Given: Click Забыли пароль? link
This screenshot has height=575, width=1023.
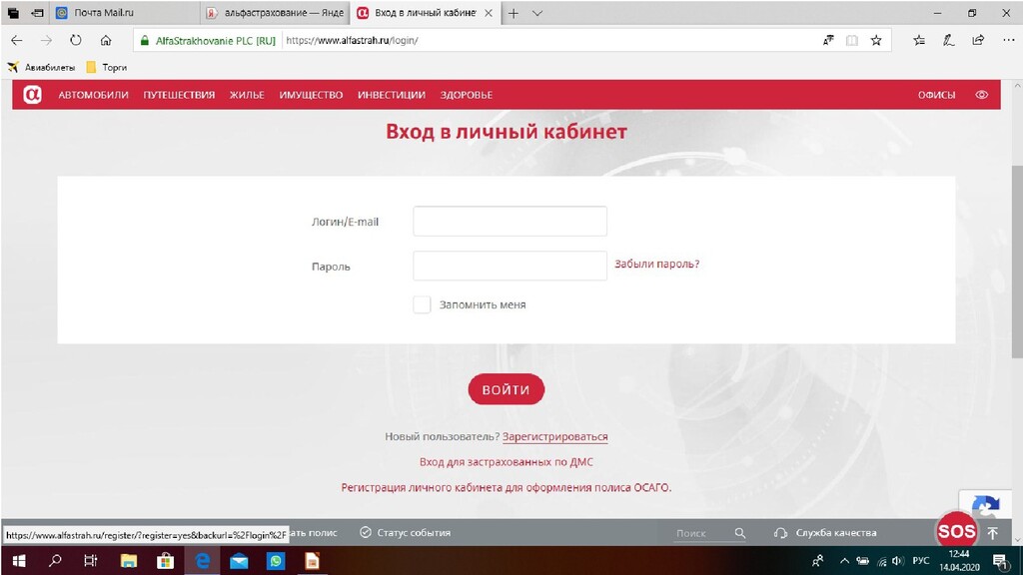Looking at the screenshot, I should pyautogui.click(x=657, y=264).
